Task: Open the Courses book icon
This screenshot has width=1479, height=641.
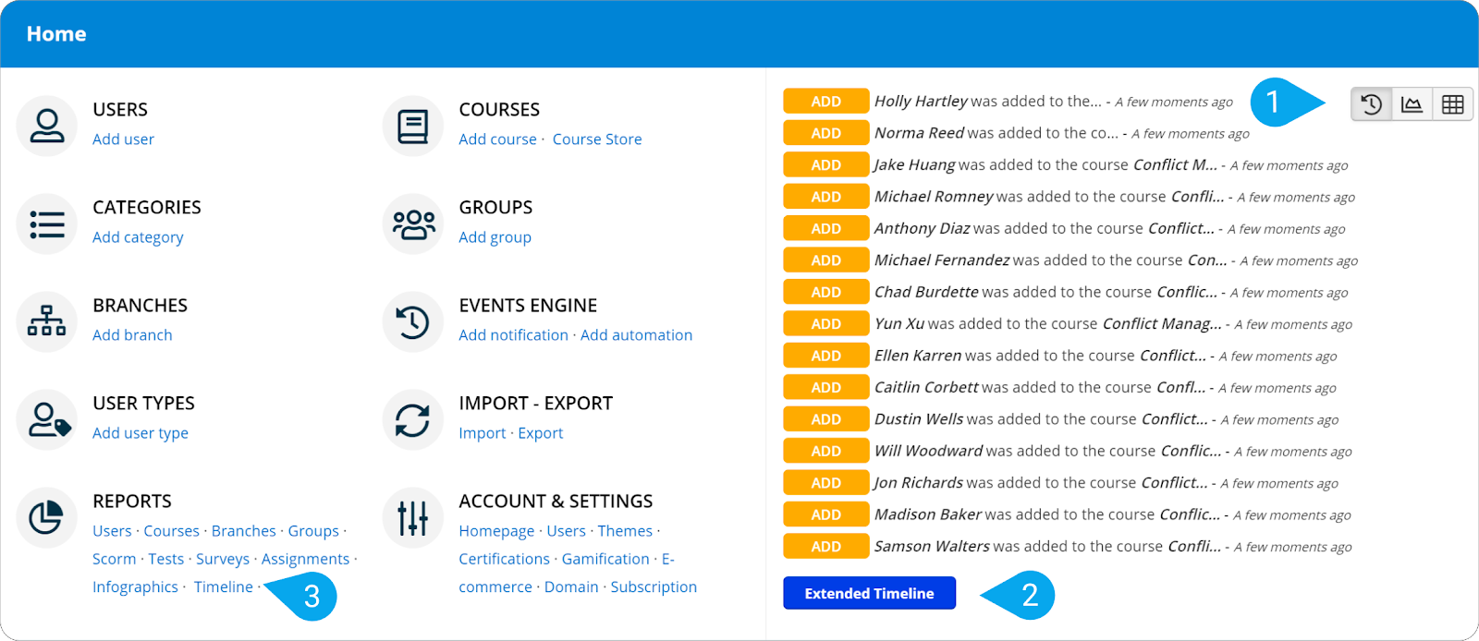Action: [x=412, y=127]
